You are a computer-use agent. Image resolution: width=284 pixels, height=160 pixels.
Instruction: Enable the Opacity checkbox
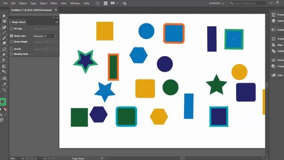pyautogui.click(x=12, y=49)
